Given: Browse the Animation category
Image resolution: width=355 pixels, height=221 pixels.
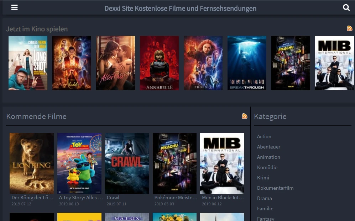Looking at the screenshot, I should coord(268,157).
